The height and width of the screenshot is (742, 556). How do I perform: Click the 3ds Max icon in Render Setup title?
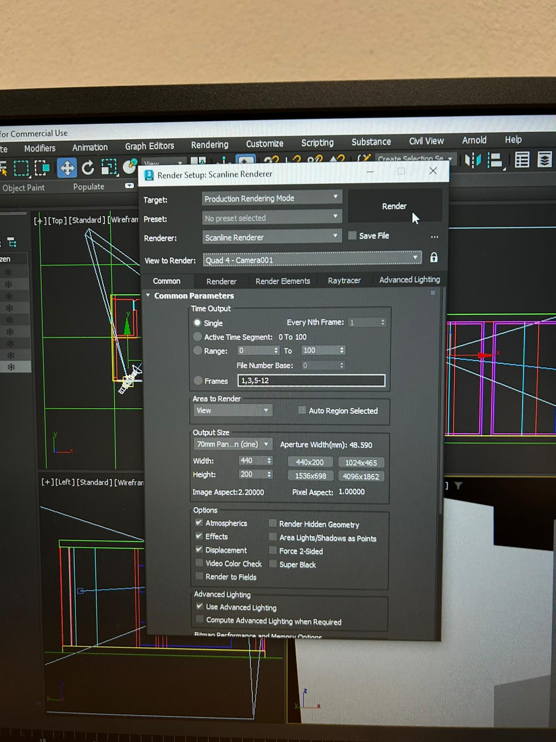coord(149,175)
